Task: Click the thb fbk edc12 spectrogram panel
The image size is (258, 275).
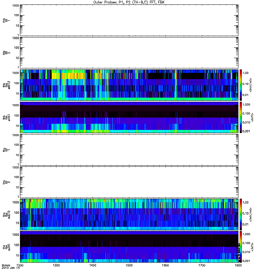Action: click(129, 85)
